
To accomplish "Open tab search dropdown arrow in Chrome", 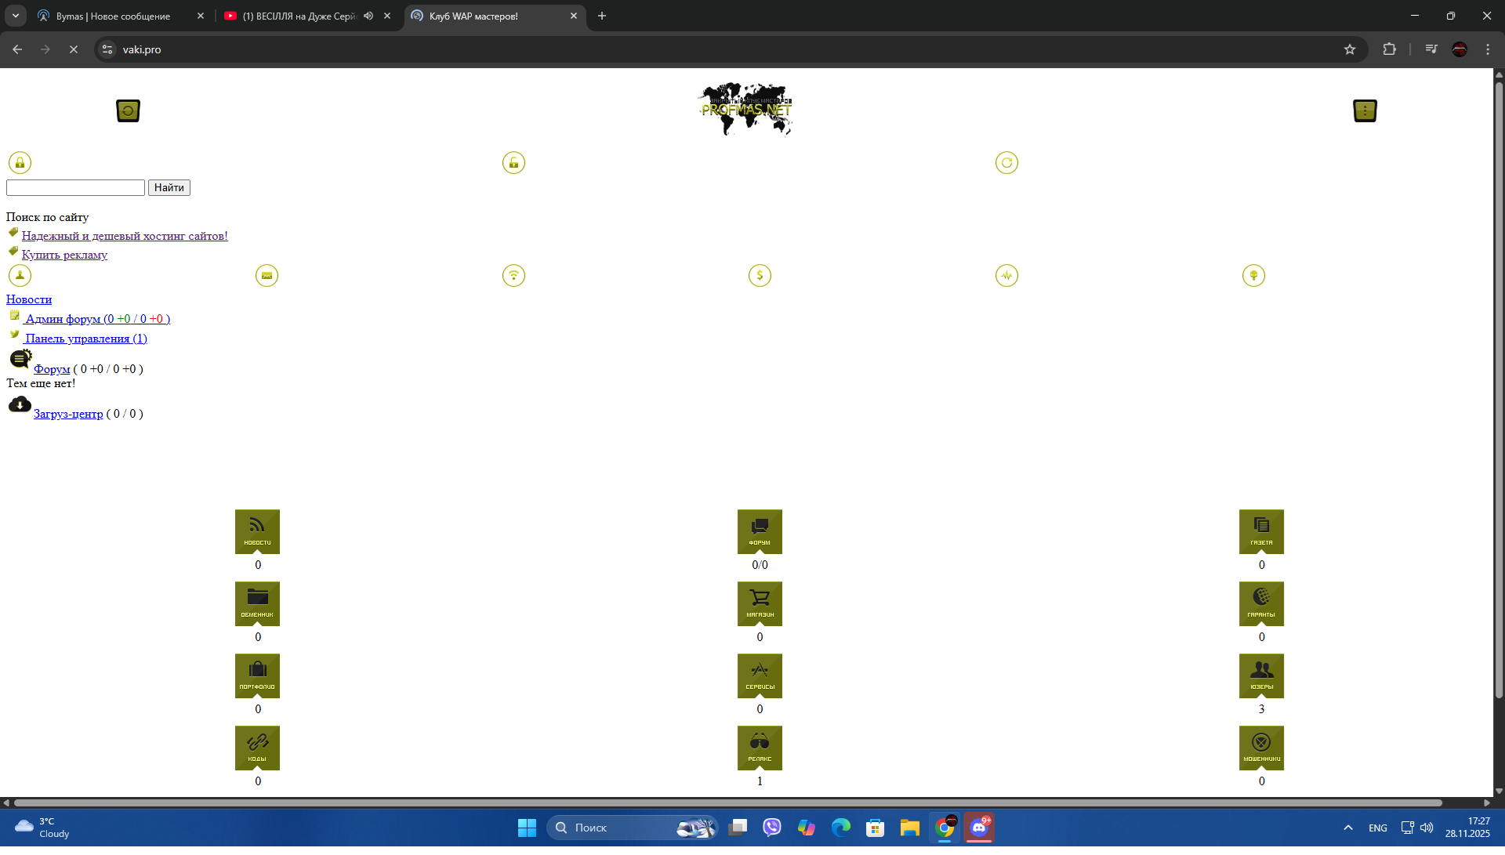I will pos(15,16).
